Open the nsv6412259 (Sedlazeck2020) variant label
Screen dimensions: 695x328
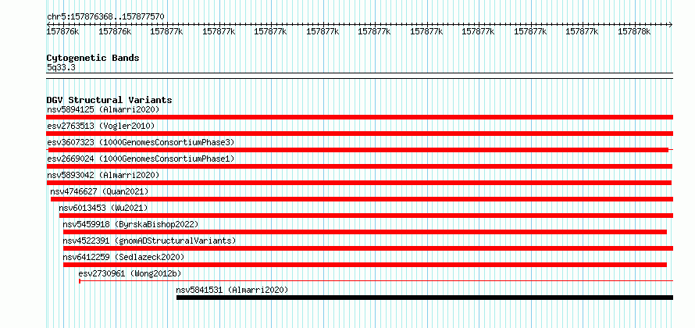tap(123, 257)
